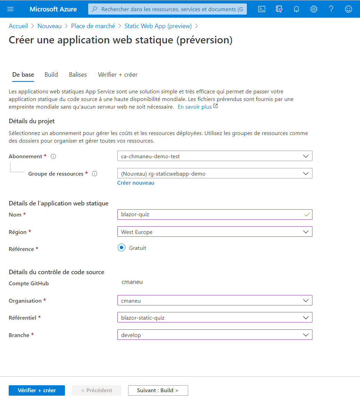
Task: Click the info icon beside Groupe de ressources
Action: click(x=94, y=174)
